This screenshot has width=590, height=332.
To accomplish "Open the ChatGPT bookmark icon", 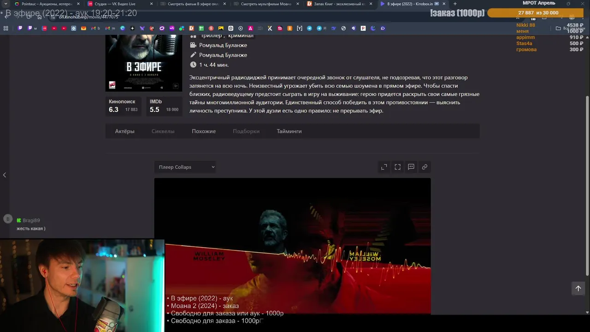I will pos(231,28).
